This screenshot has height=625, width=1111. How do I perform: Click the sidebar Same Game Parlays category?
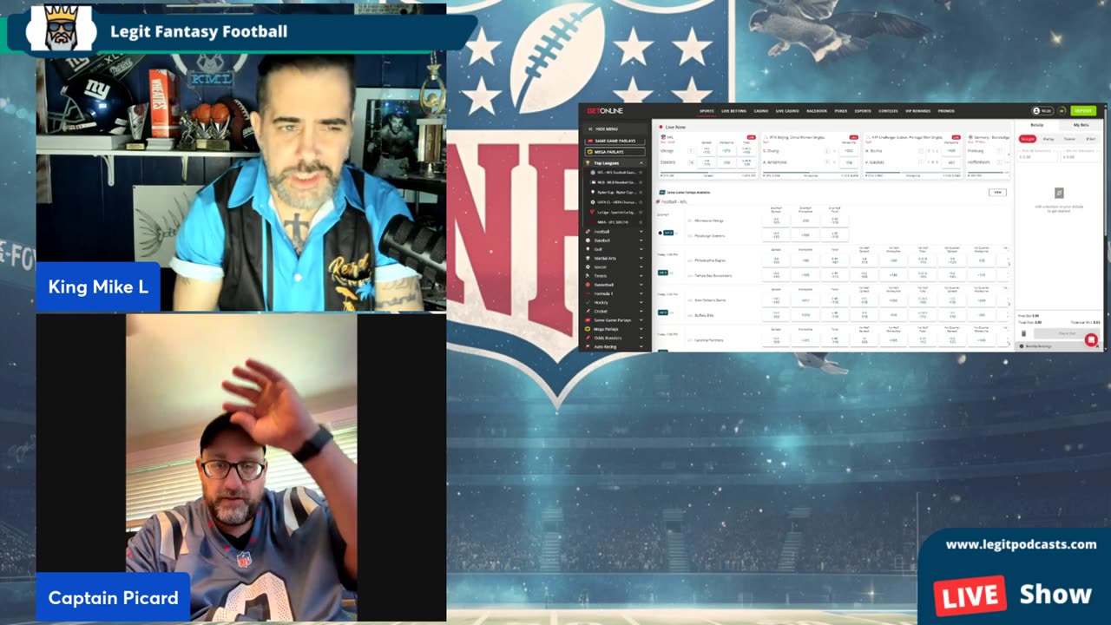point(614,320)
